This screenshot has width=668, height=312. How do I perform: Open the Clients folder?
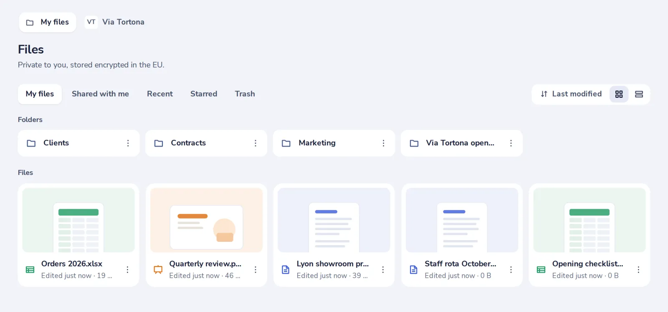tap(78, 143)
